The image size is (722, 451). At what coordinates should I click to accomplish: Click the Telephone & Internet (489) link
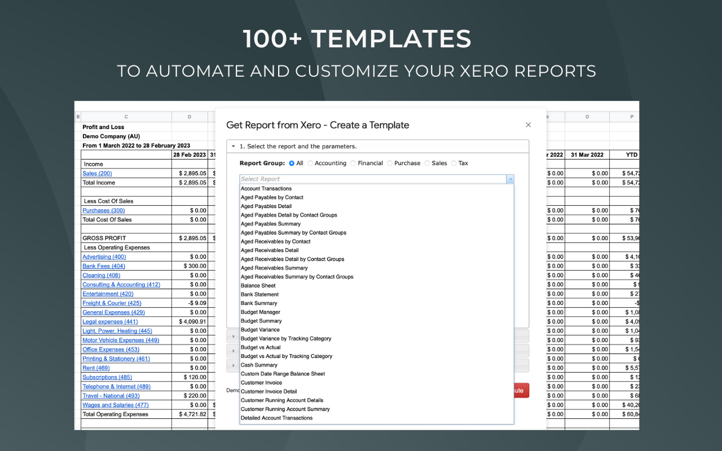117,387
